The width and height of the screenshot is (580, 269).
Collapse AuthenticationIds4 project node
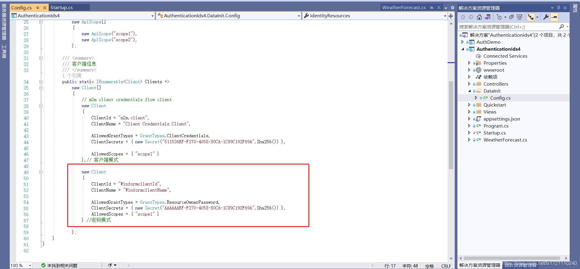(463, 49)
